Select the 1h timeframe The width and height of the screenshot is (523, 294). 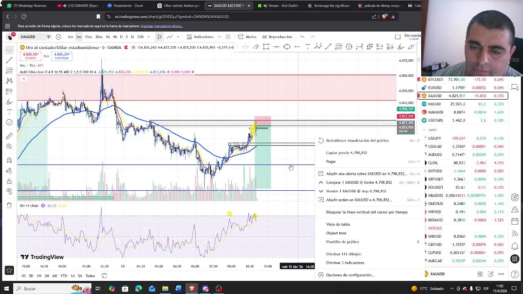[107, 37]
